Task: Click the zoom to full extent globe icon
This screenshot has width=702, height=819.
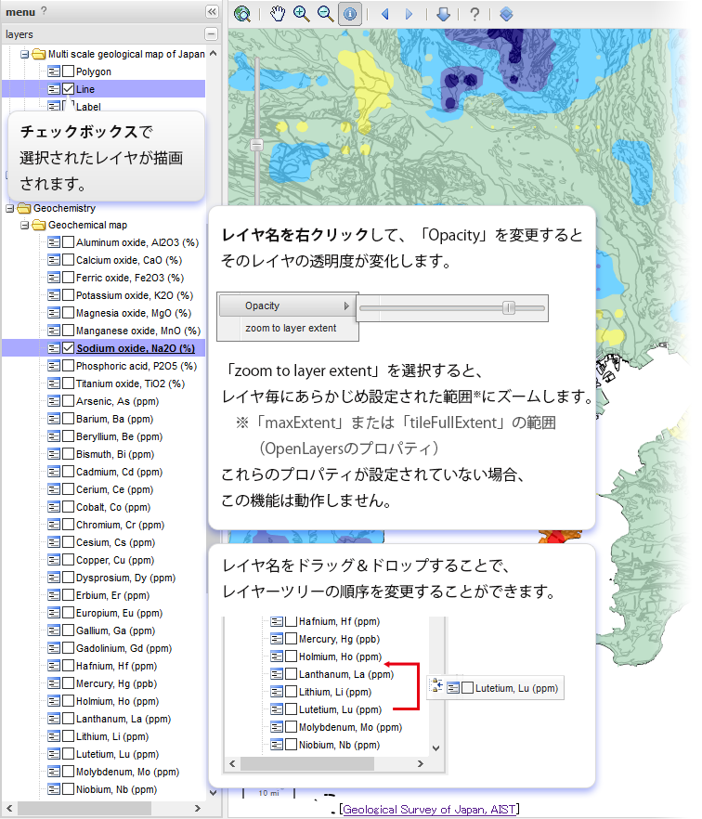Action: coord(243,13)
